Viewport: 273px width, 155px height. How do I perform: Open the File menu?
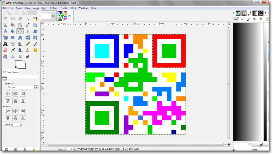5,8
